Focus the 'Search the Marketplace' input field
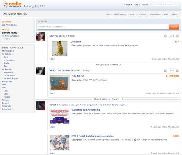Image resolution: width=182 pixels, height=155 pixels. [x=103, y=27]
